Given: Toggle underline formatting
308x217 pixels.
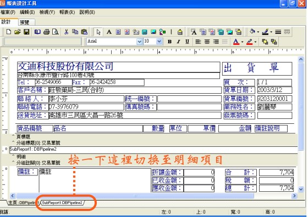Looking at the screenshot, I should click(x=187, y=42).
